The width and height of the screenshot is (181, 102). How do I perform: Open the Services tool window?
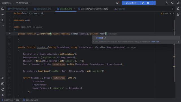(3, 78)
